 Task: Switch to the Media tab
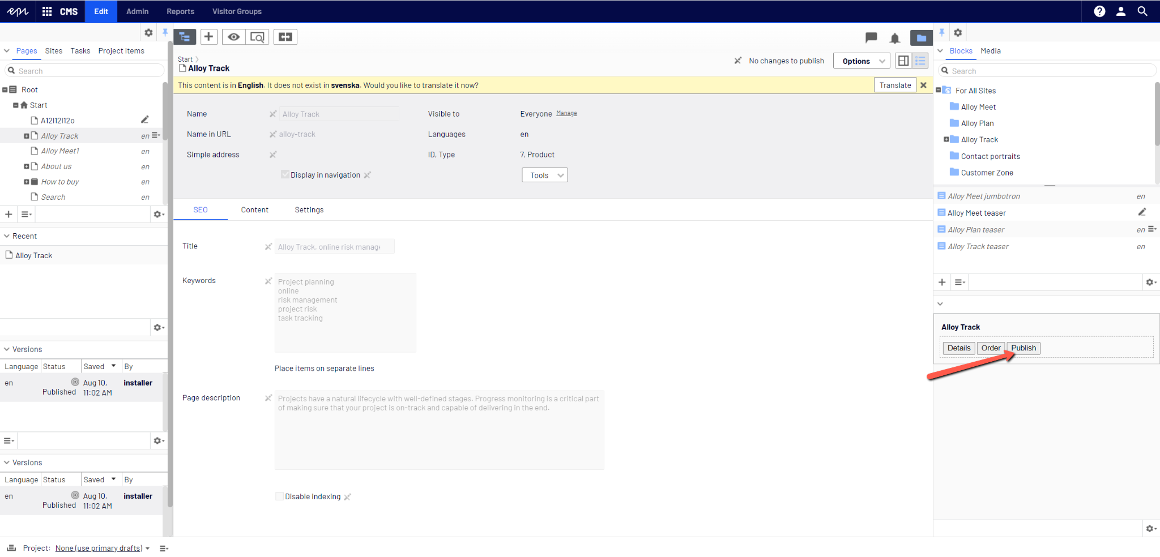991,50
